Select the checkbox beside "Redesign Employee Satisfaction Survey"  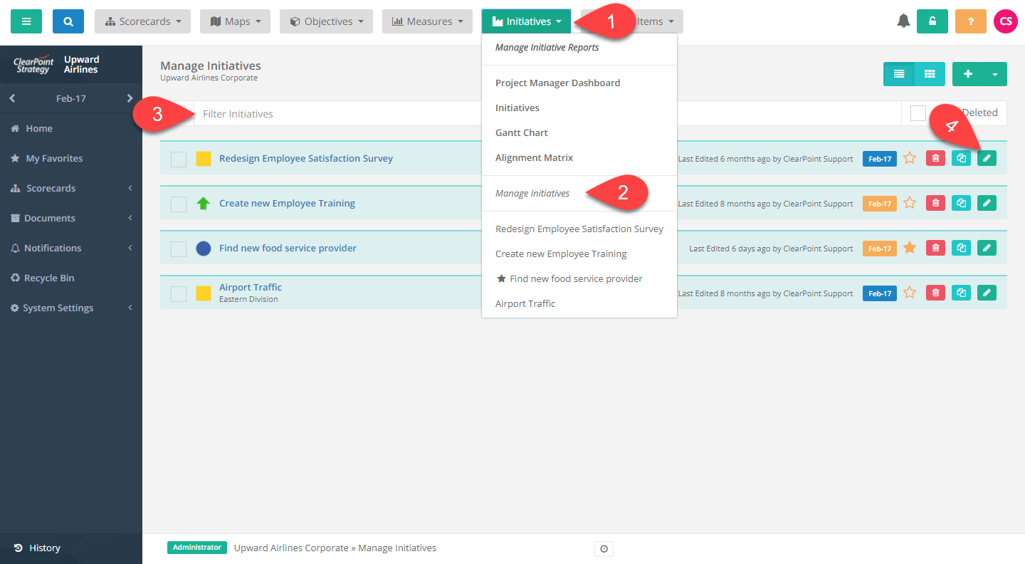coord(179,159)
